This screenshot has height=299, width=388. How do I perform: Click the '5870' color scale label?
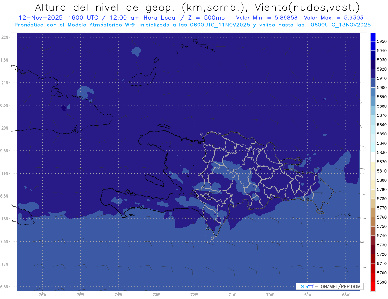tap(382, 115)
